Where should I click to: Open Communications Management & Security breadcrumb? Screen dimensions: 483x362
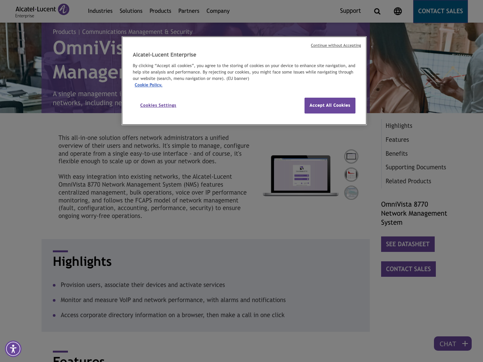pos(137,31)
